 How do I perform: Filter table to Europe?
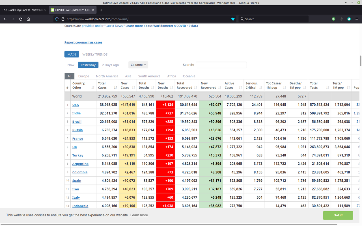[x=84, y=76]
